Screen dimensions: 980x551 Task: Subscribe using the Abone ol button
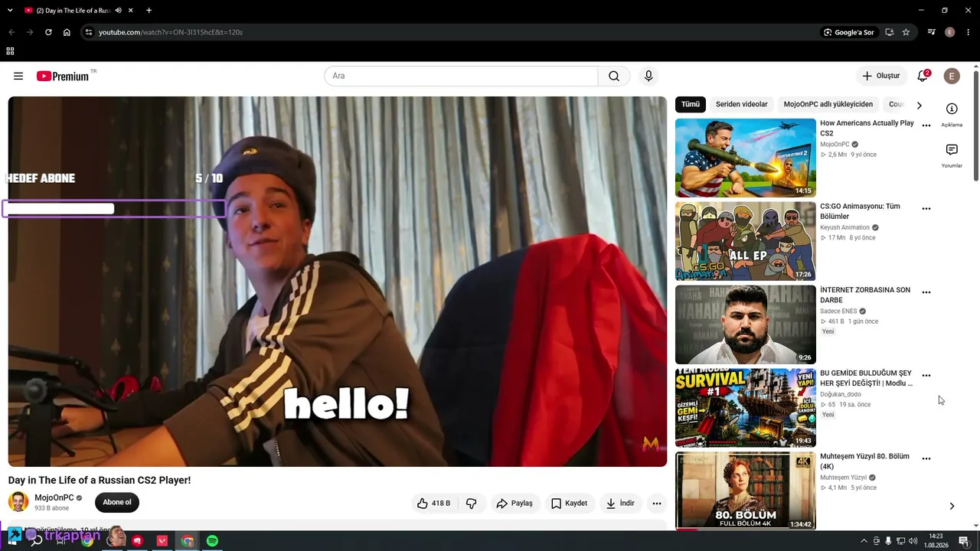117,503
